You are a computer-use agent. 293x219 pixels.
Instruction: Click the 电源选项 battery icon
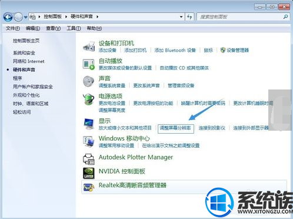[x=89, y=99]
